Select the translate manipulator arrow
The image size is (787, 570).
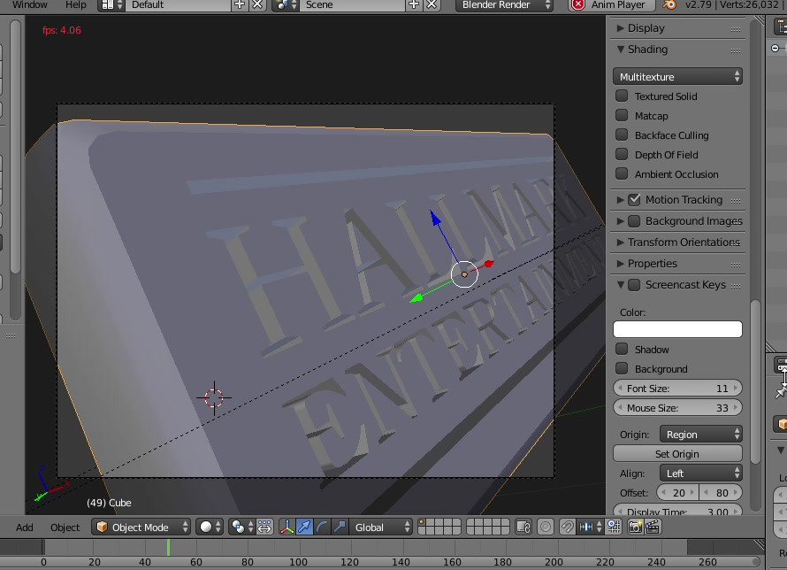pyautogui.click(x=304, y=527)
